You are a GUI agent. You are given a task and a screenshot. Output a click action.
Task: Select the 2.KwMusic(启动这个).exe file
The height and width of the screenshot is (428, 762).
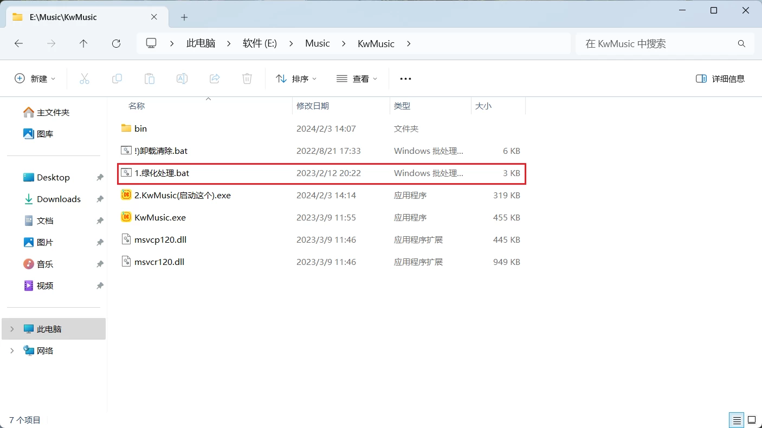(x=183, y=195)
